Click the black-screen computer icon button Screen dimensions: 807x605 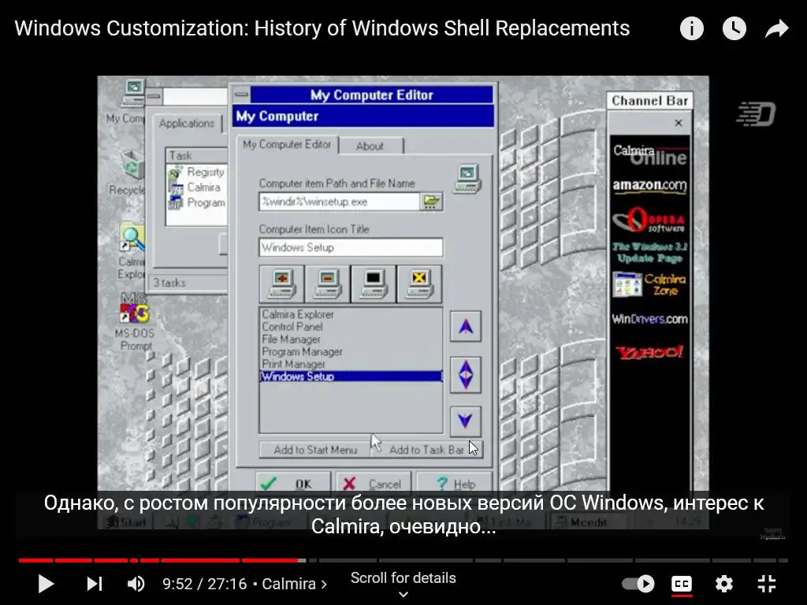pyautogui.click(x=373, y=284)
